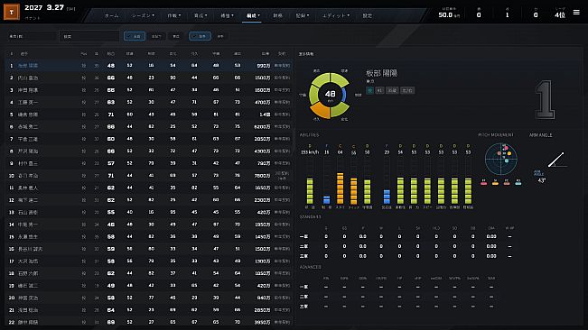Open the シーズン dropdown menu
This screenshot has width=588, height=330.
(x=144, y=15)
